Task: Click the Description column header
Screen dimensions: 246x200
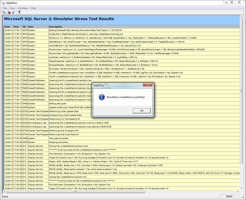Action: pos(144,27)
